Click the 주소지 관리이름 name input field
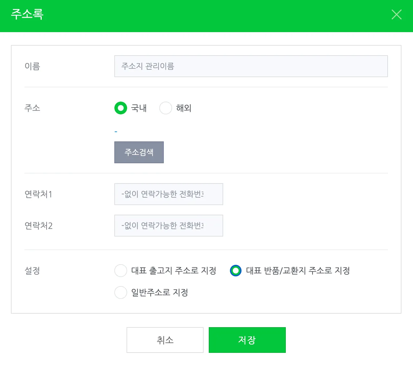 pyautogui.click(x=251, y=66)
